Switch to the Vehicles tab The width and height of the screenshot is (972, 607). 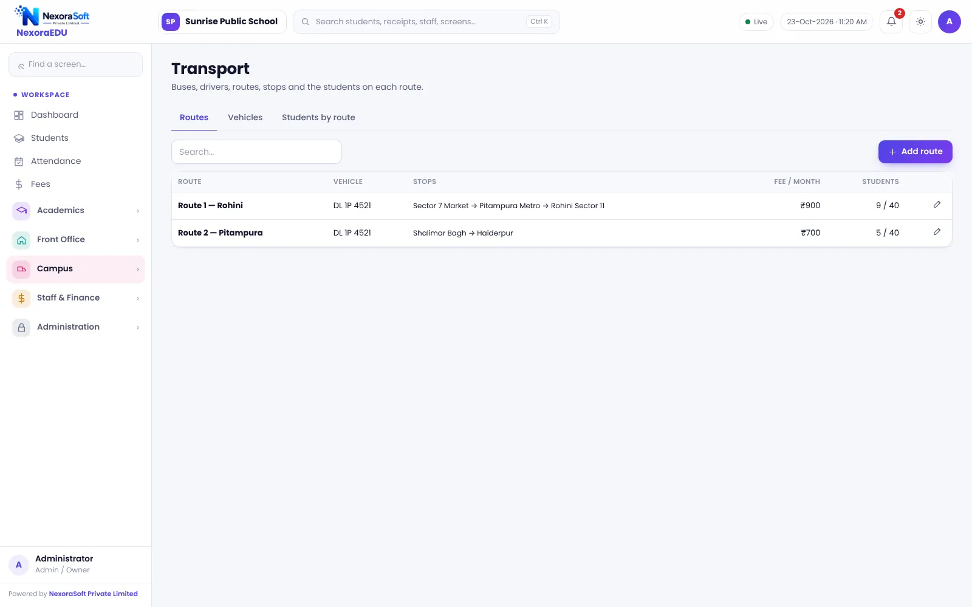[245, 118]
